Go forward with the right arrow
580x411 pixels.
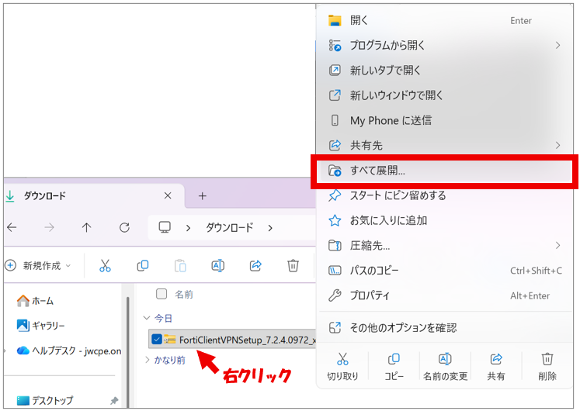click(49, 227)
